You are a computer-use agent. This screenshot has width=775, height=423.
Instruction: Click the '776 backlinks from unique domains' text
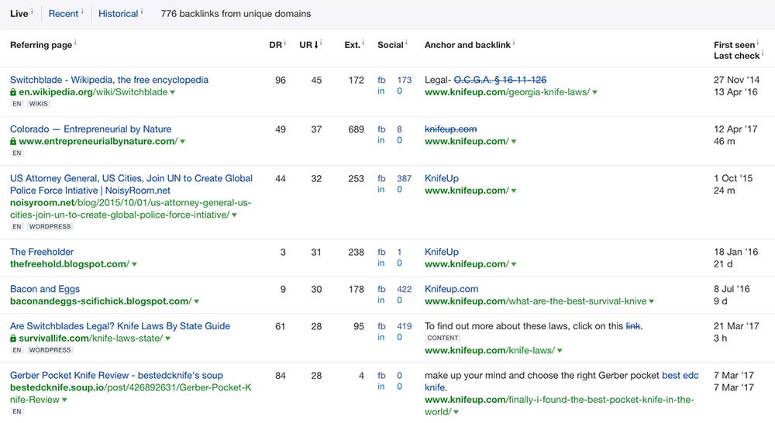[x=236, y=14]
